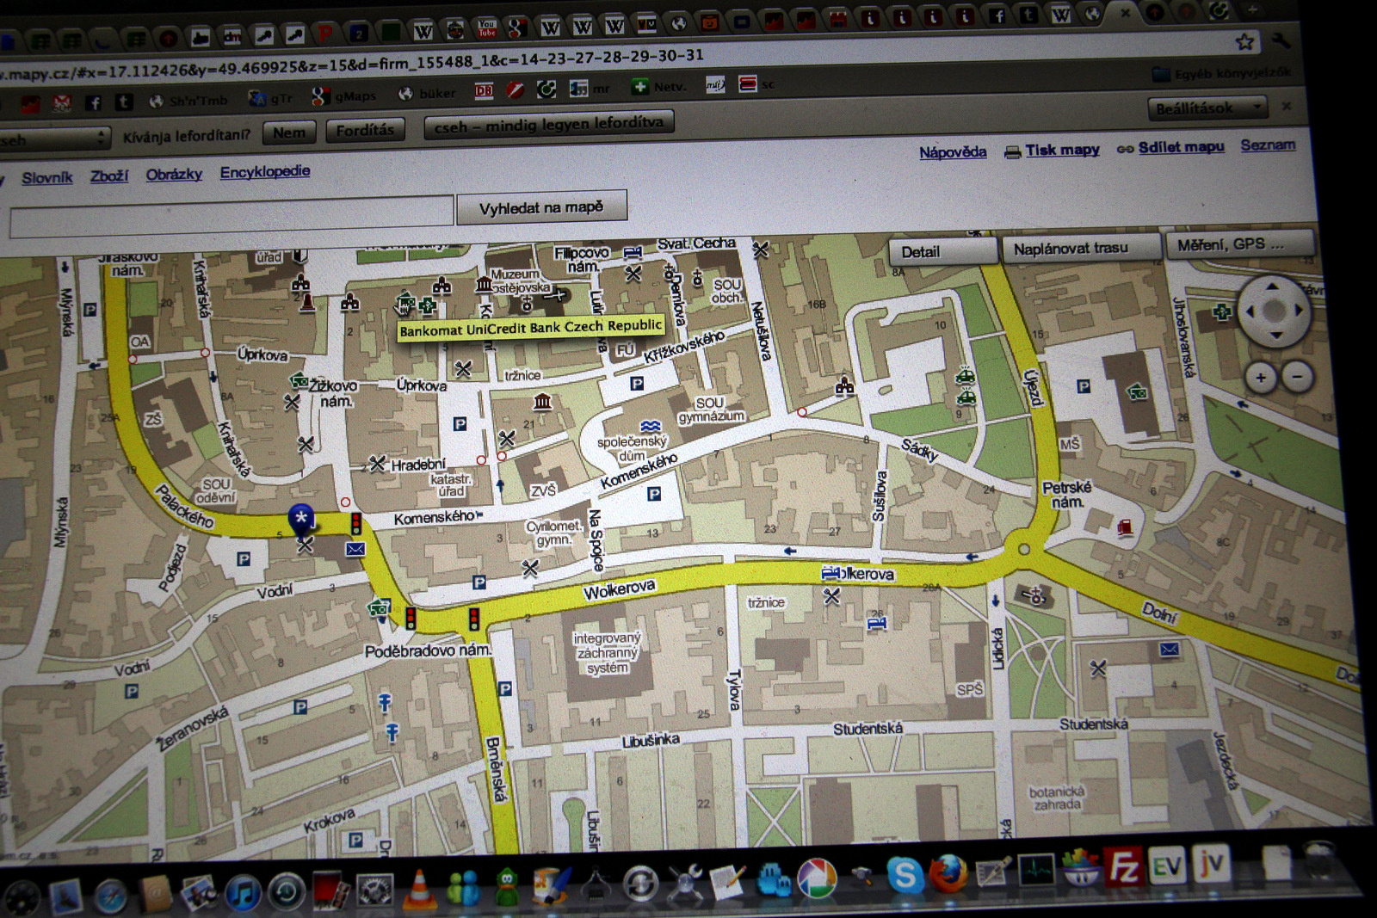This screenshot has width=1377, height=918.
Task: Click the parking icon right of FÚ label
Action: point(637,384)
